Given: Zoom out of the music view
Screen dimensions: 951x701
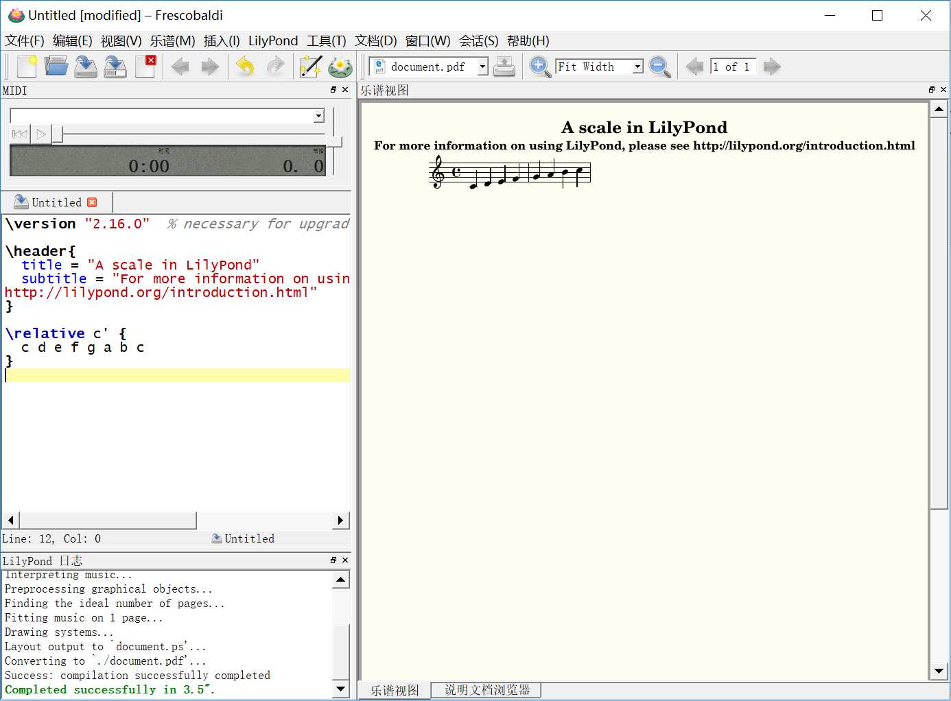Looking at the screenshot, I should (x=659, y=67).
